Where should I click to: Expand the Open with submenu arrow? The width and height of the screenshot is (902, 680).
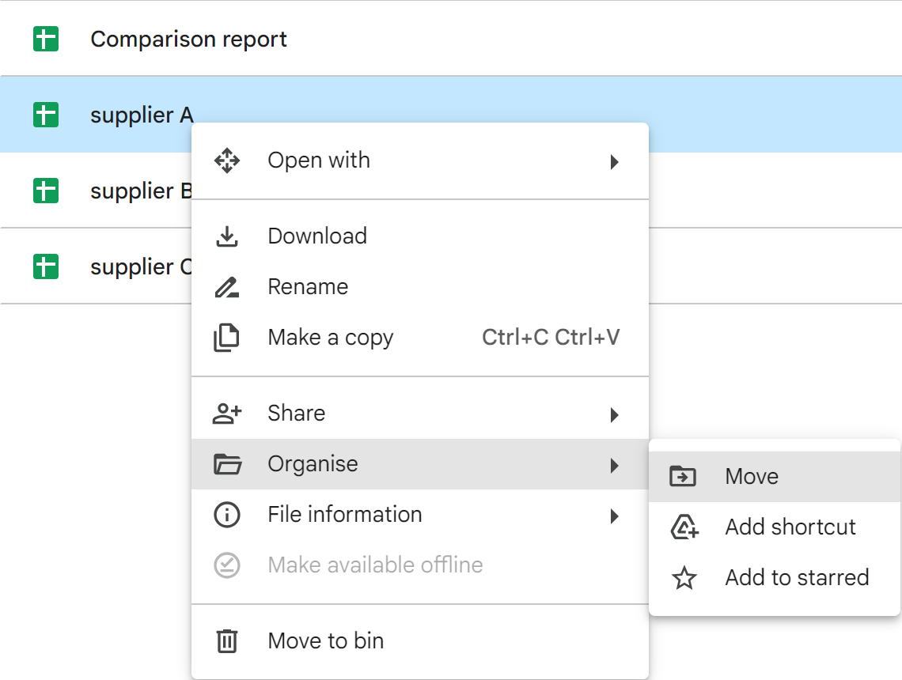coord(614,161)
